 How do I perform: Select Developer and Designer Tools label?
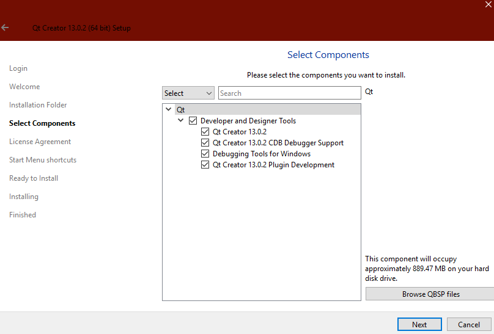tap(248, 121)
